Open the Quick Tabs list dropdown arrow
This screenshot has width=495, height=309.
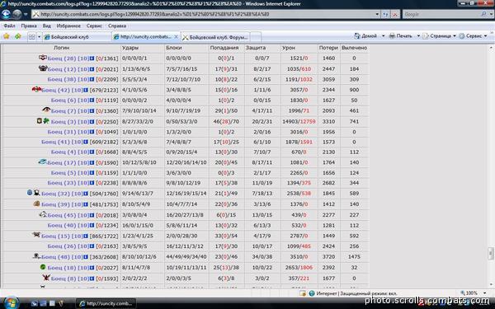pyautogui.click(x=39, y=37)
